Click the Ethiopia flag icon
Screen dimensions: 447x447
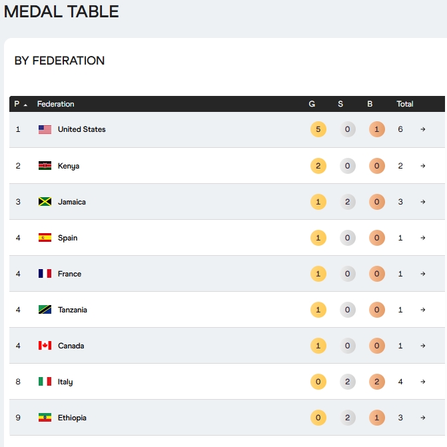pos(45,418)
